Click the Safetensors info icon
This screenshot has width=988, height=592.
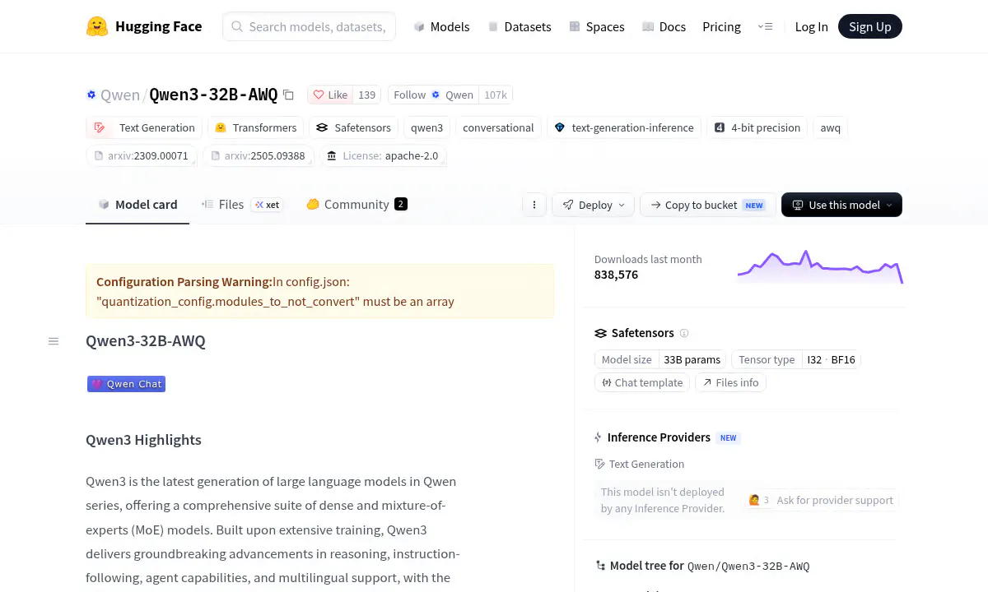pos(684,333)
